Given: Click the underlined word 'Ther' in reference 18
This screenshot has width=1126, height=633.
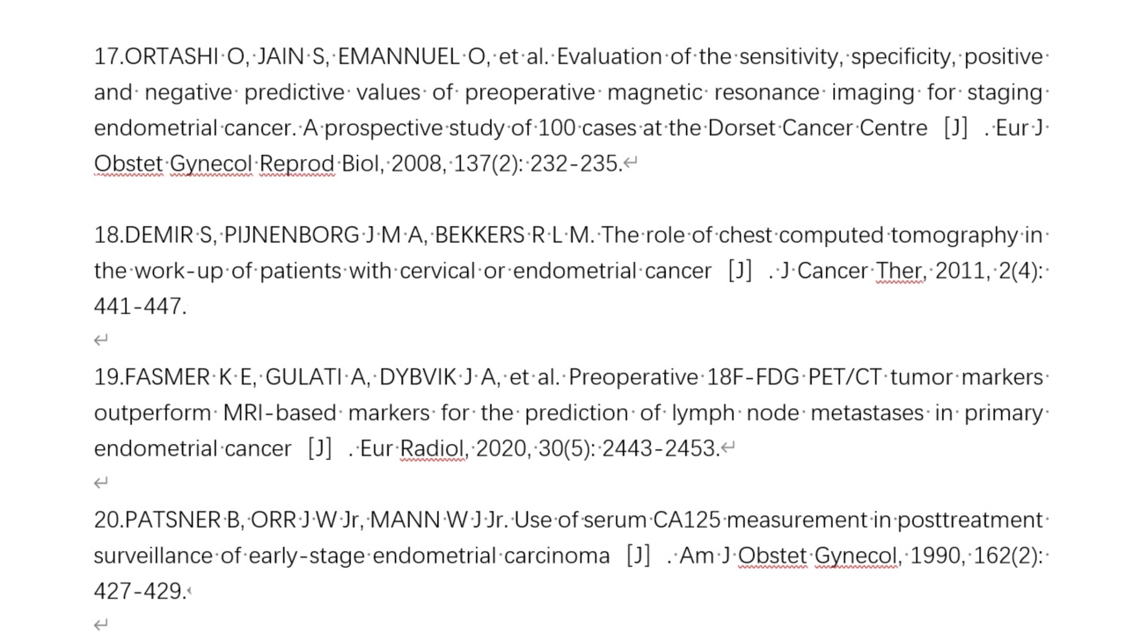Looking at the screenshot, I should [x=900, y=271].
